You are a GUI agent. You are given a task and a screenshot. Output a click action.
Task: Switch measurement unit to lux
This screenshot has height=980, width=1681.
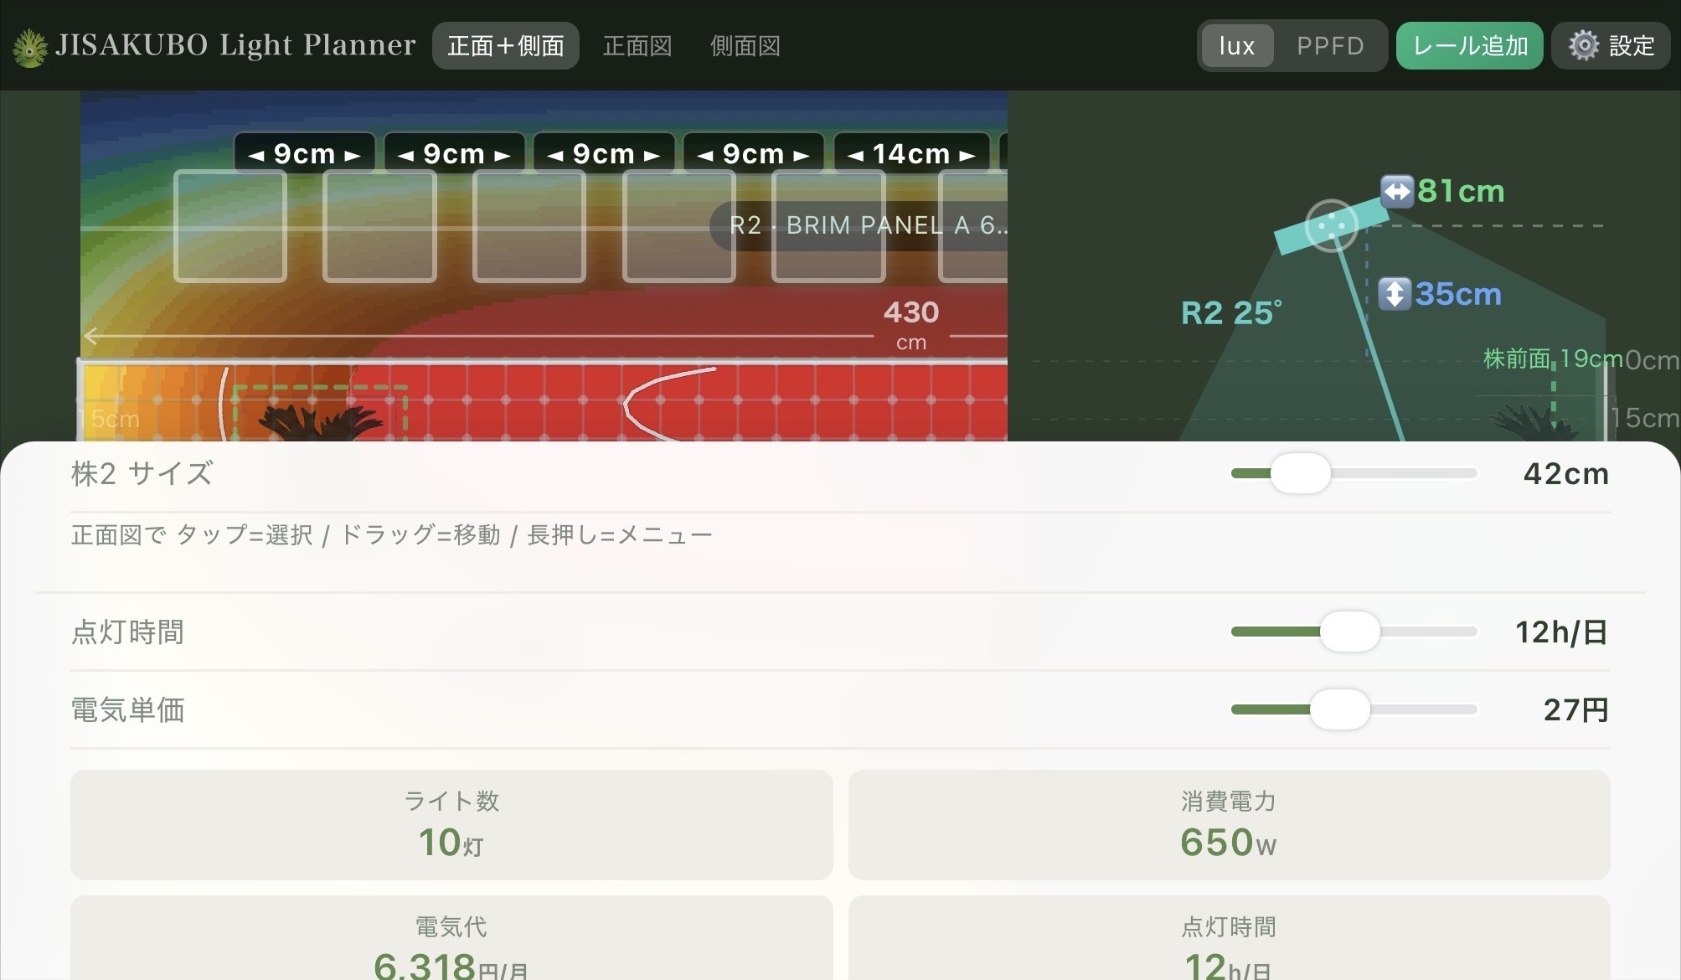1235,46
